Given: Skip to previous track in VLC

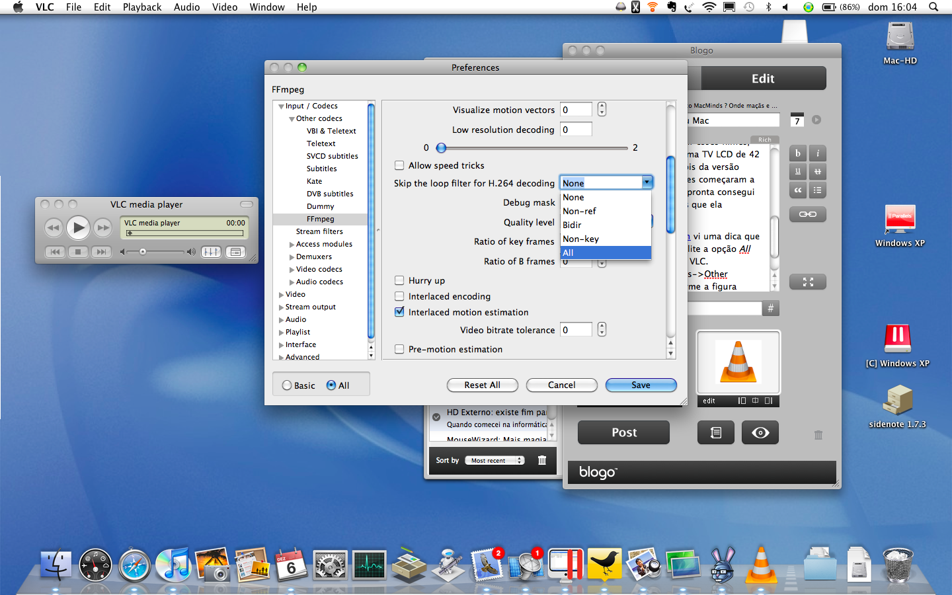Looking at the screenshot, I should coord(56,252).
